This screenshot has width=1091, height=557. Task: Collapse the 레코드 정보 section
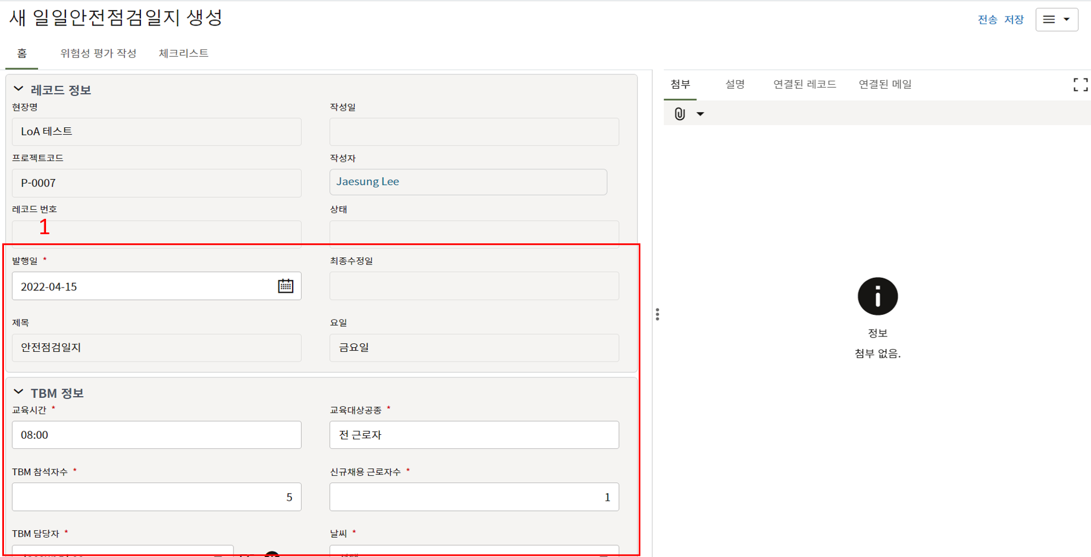click(x=19, y=89)
